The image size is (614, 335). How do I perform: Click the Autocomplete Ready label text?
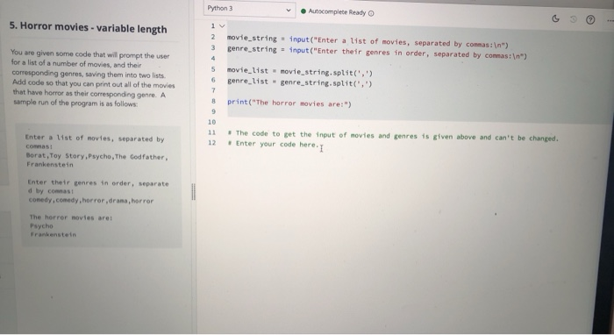point(337,11)
